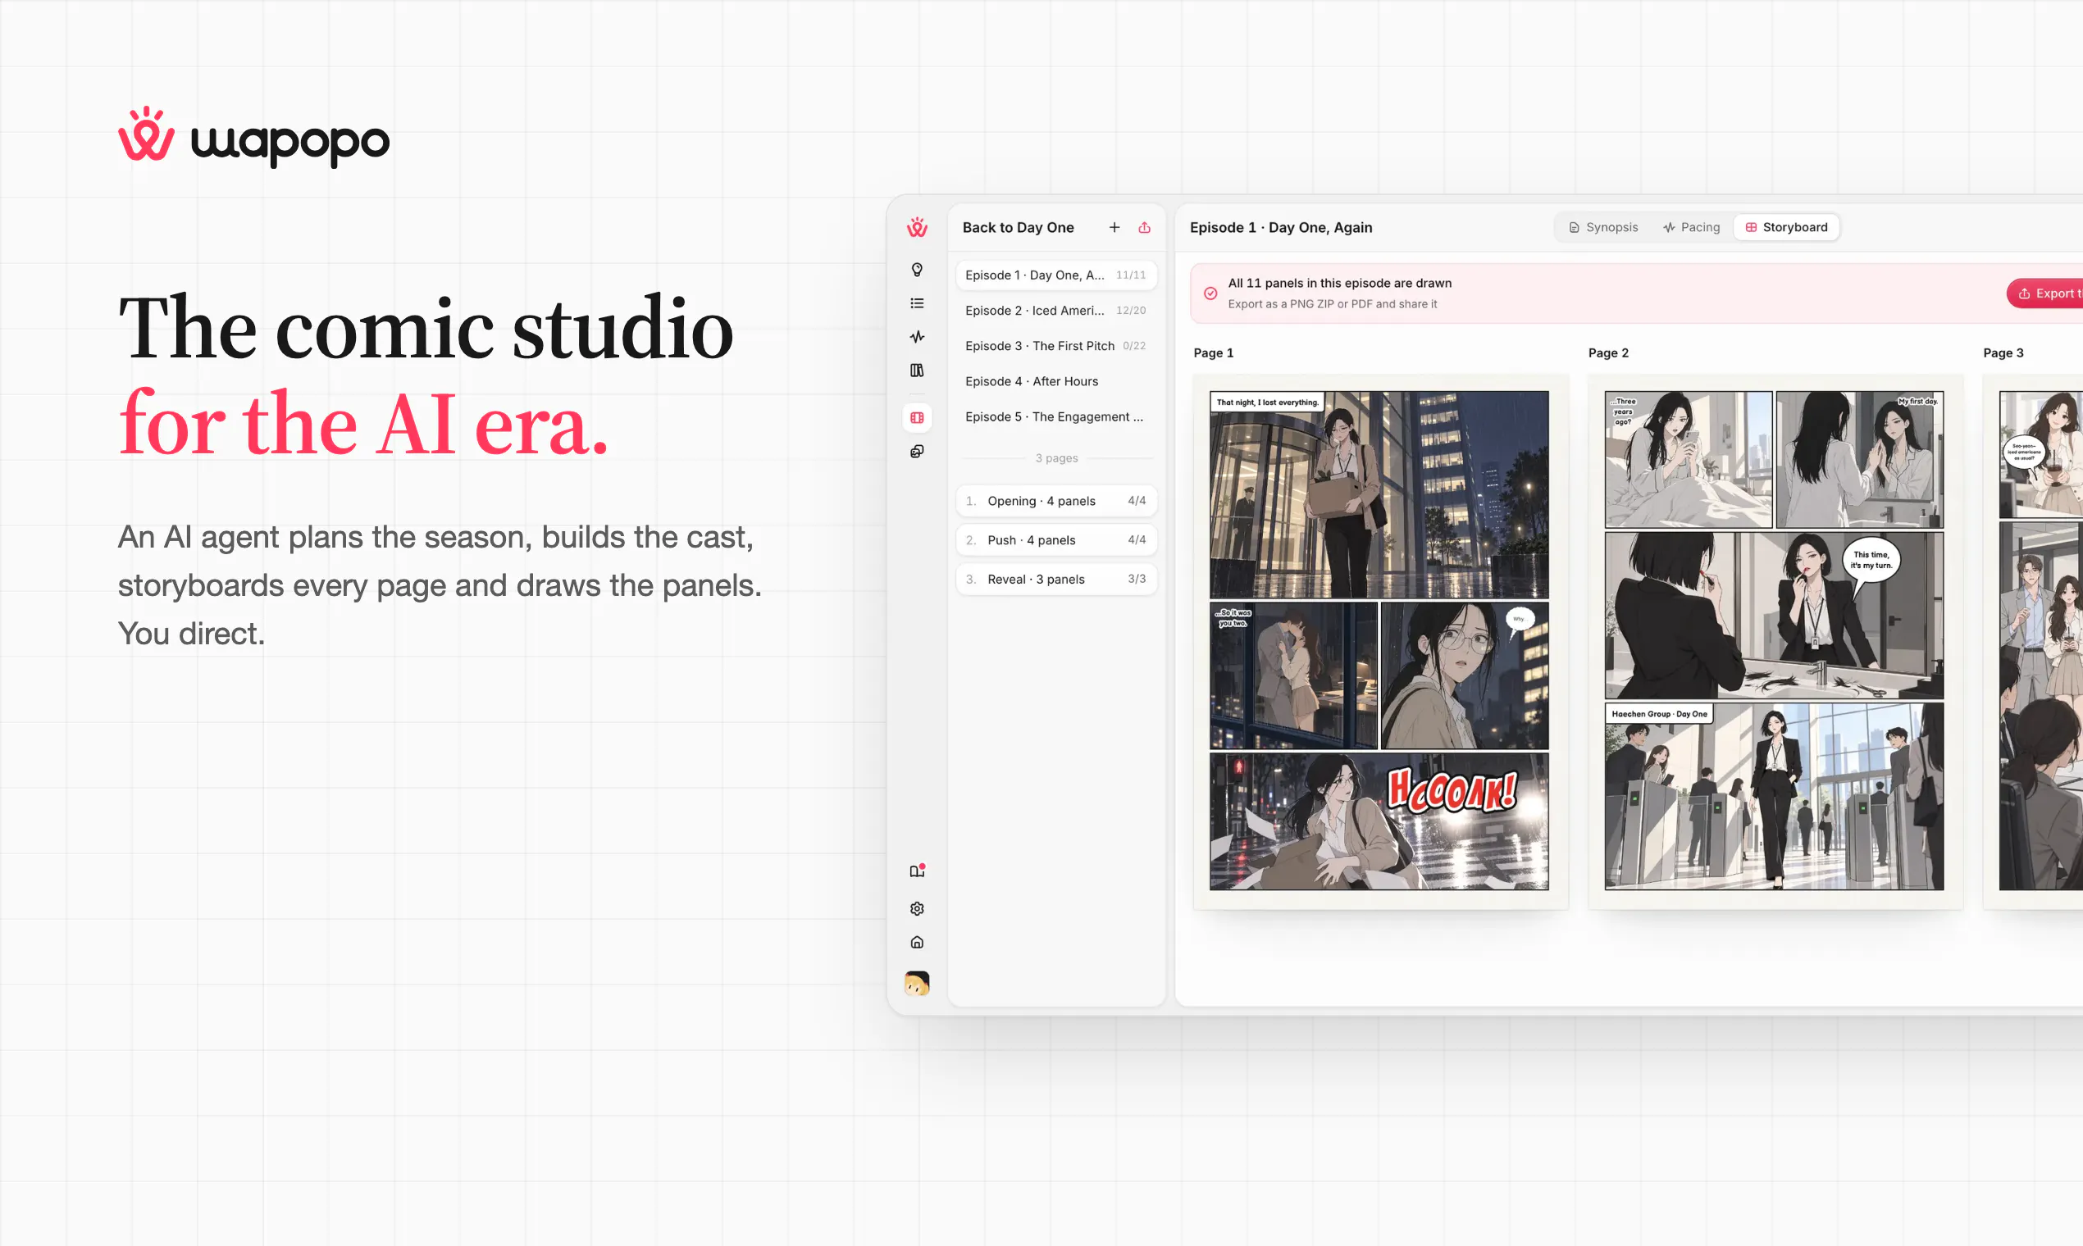The height and width of the screenshot is (1246, 2083).
Task: Click the Page 1 label
Action: [1213, 352]
